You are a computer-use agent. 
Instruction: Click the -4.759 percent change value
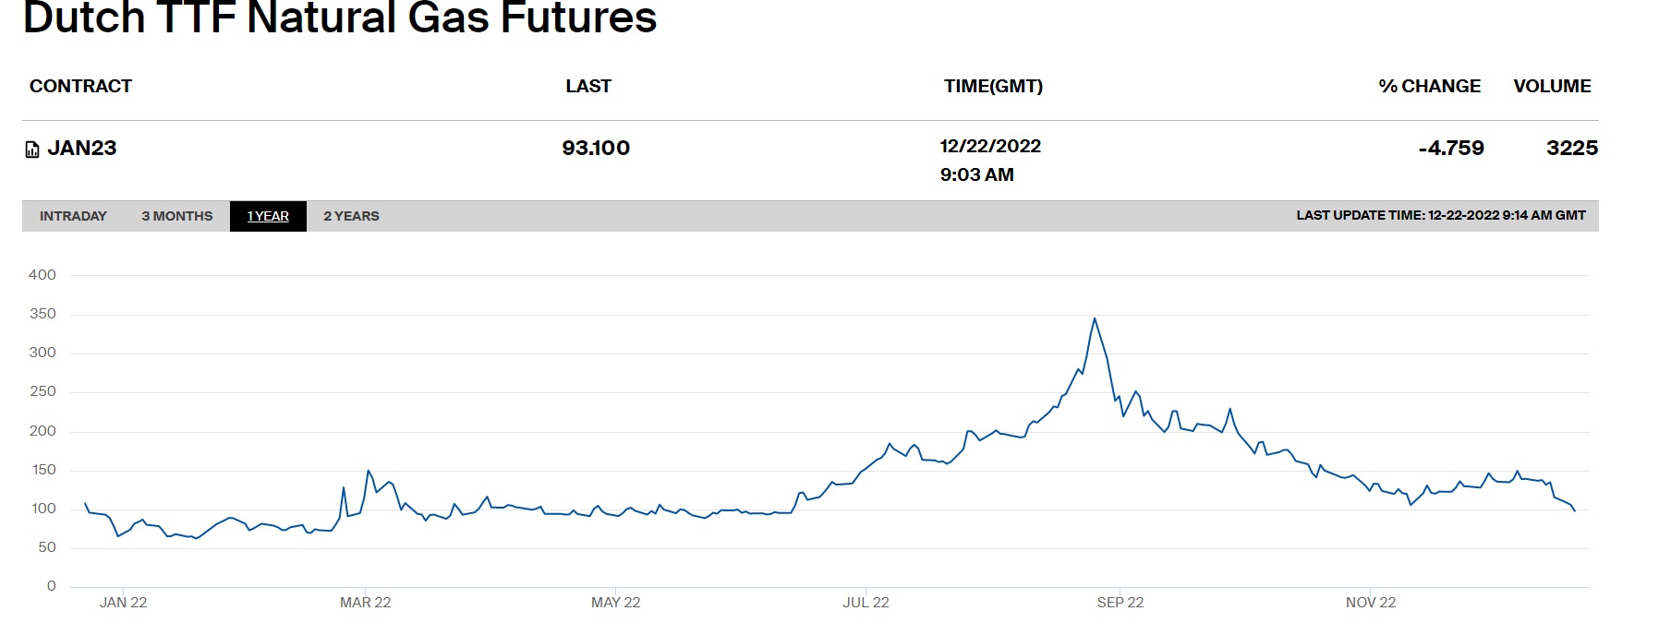(1451, 148)
